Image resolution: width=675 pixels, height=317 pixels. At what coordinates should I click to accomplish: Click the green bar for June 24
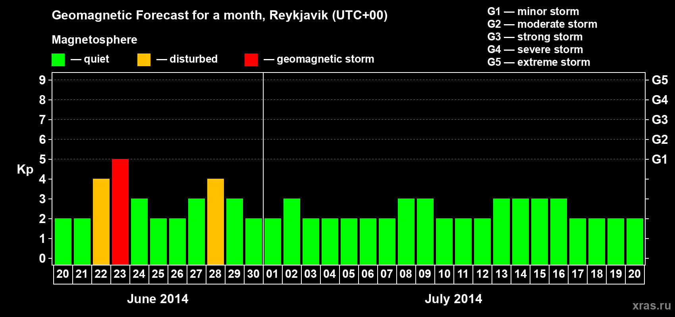139,232
